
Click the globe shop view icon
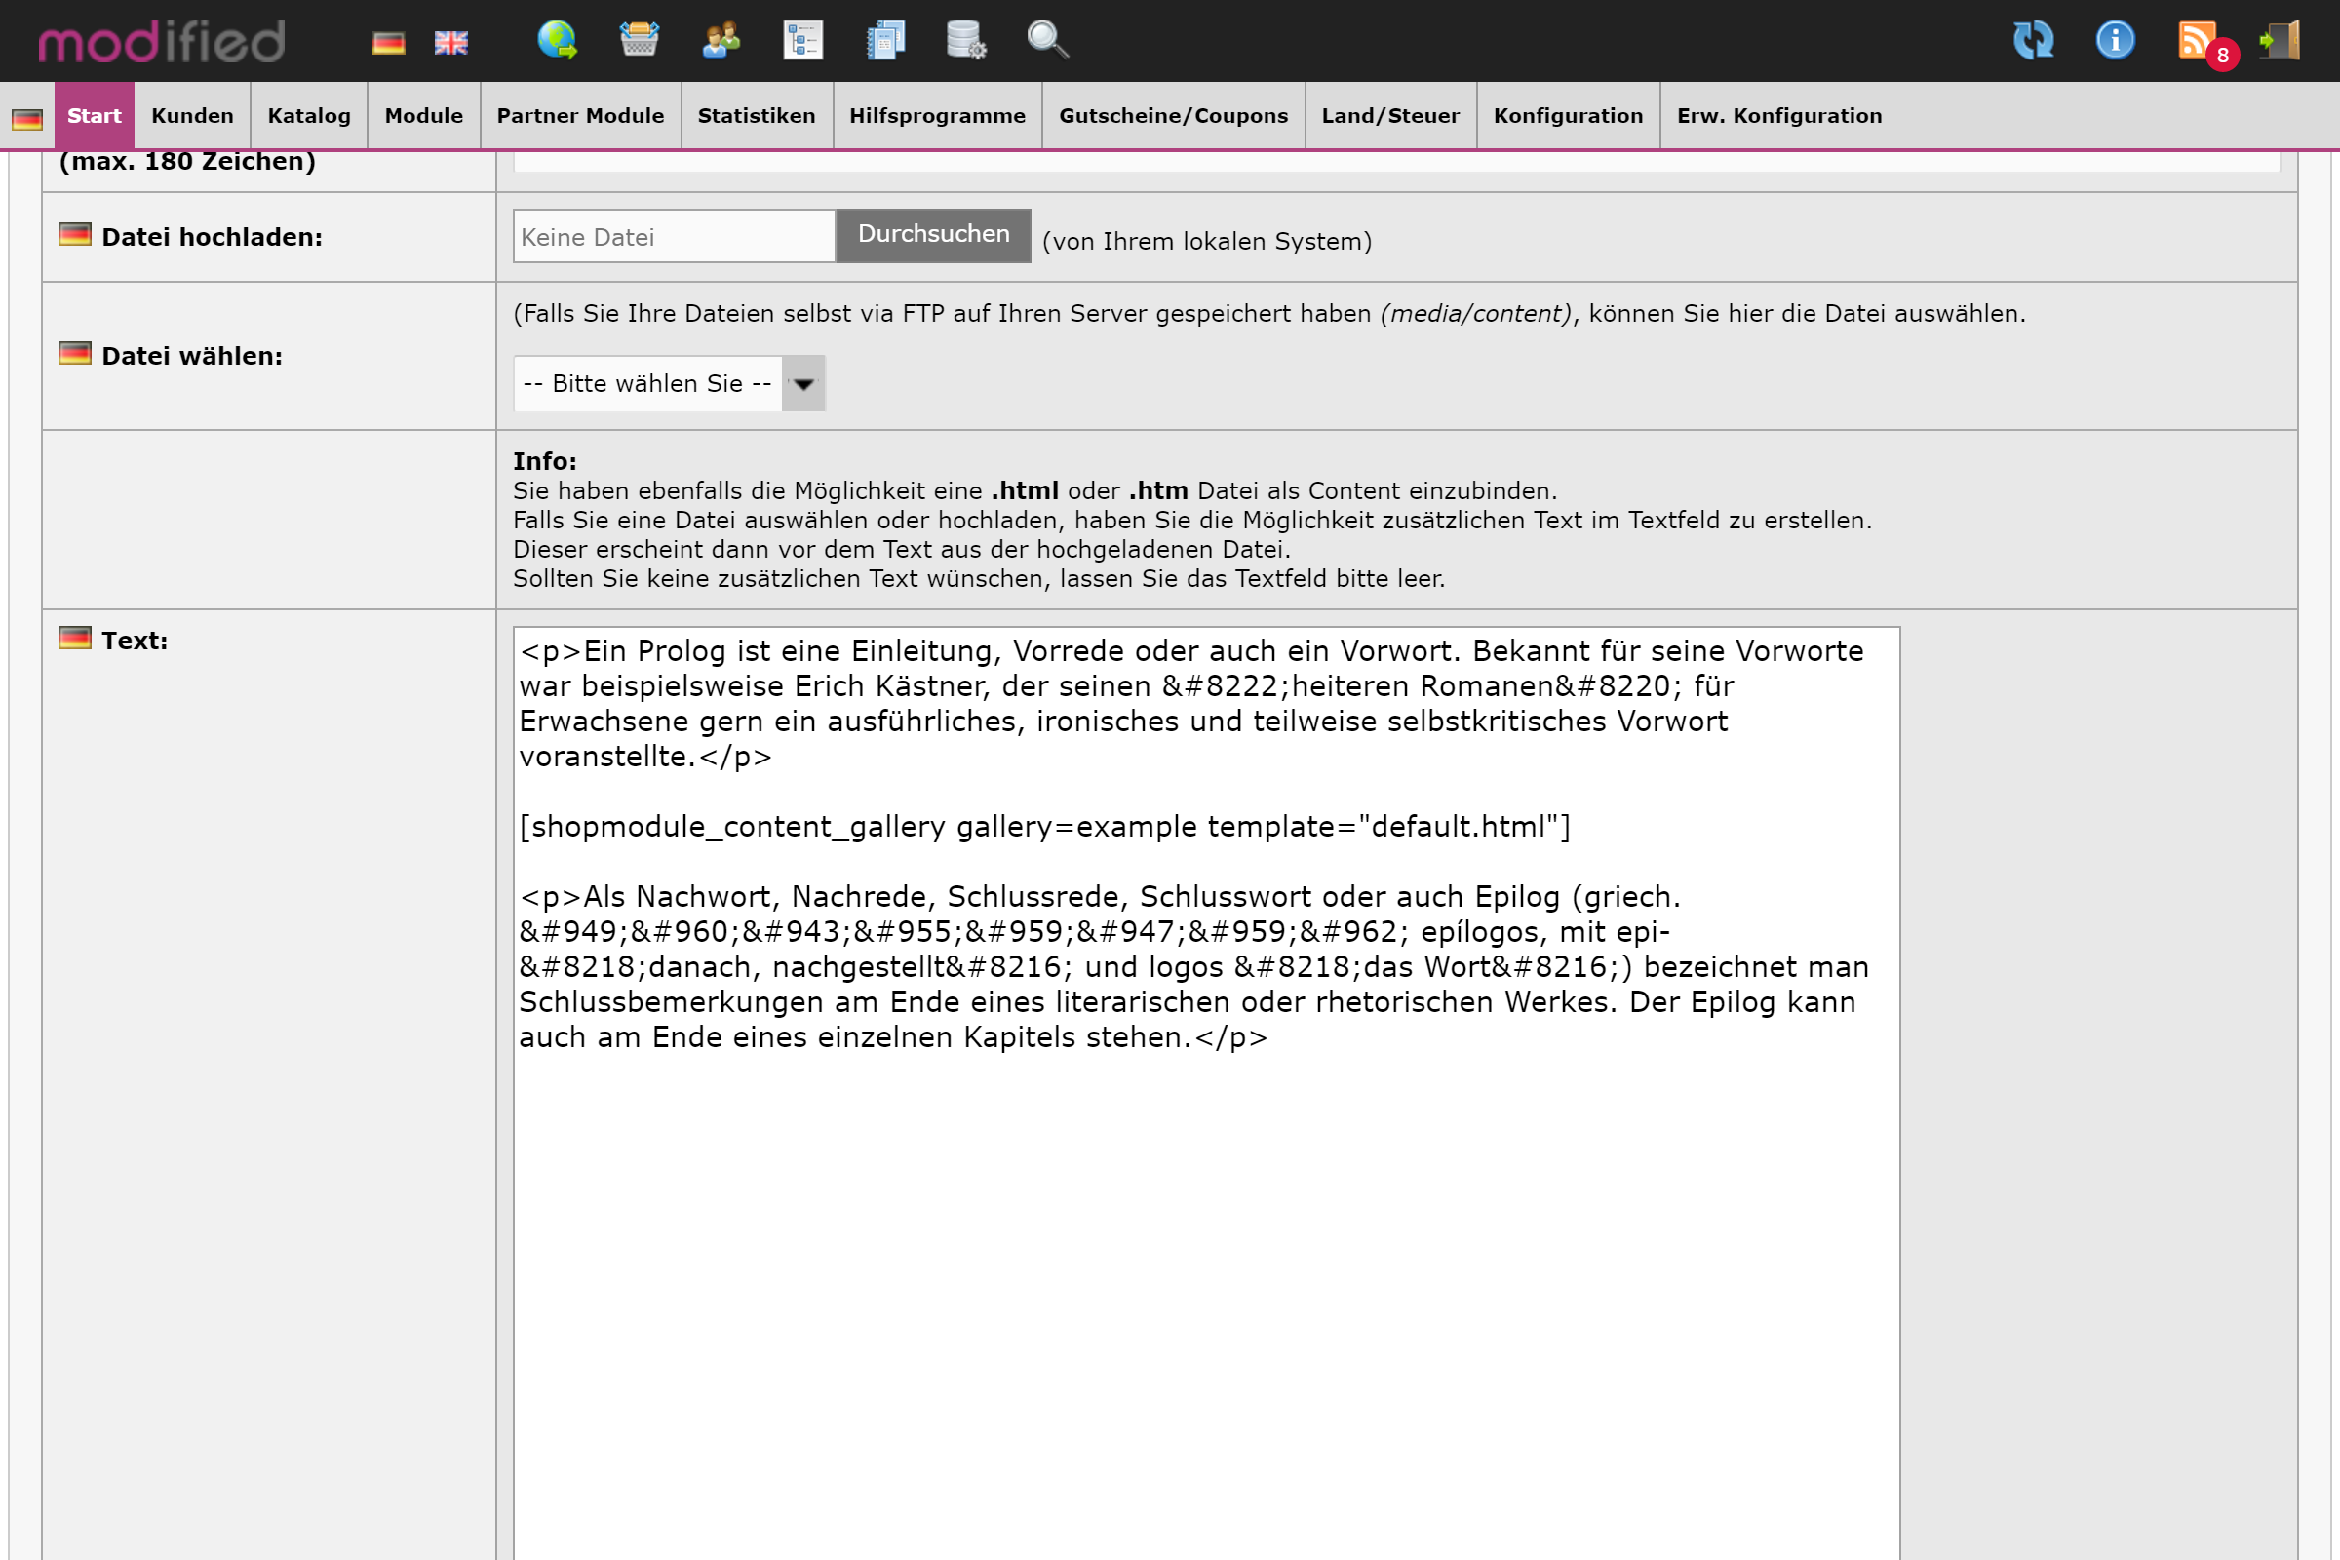pyautogui.click(x=557, y=40)
